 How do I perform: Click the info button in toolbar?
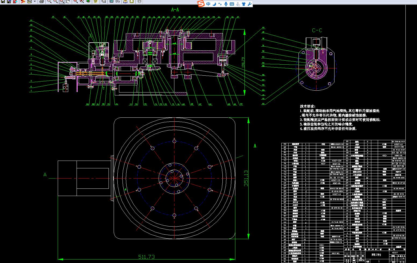[x=139, y=1]
